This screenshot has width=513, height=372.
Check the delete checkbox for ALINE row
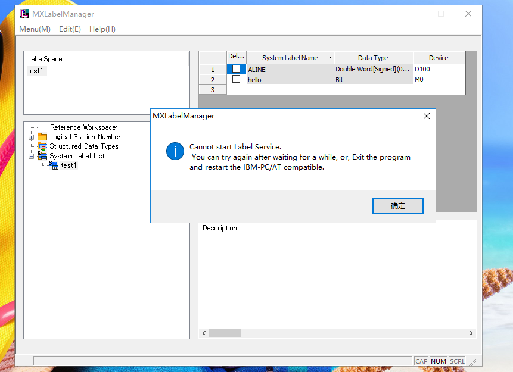[237, 69]
